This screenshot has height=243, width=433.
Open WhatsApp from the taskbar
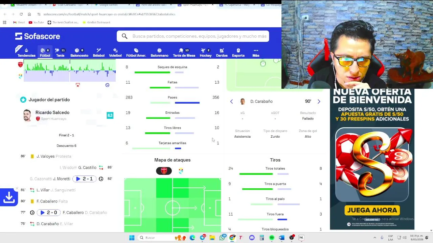[222, 238]
